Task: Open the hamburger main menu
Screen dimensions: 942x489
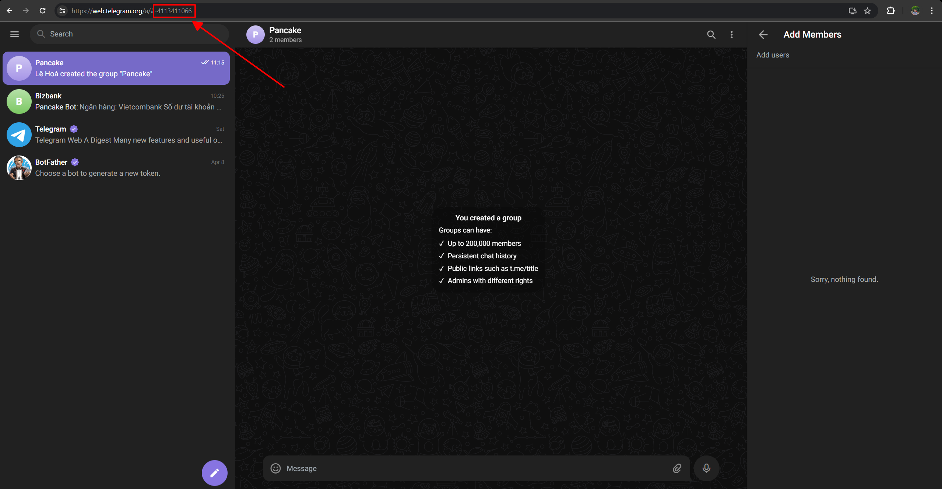Action: tap(14, 34)
